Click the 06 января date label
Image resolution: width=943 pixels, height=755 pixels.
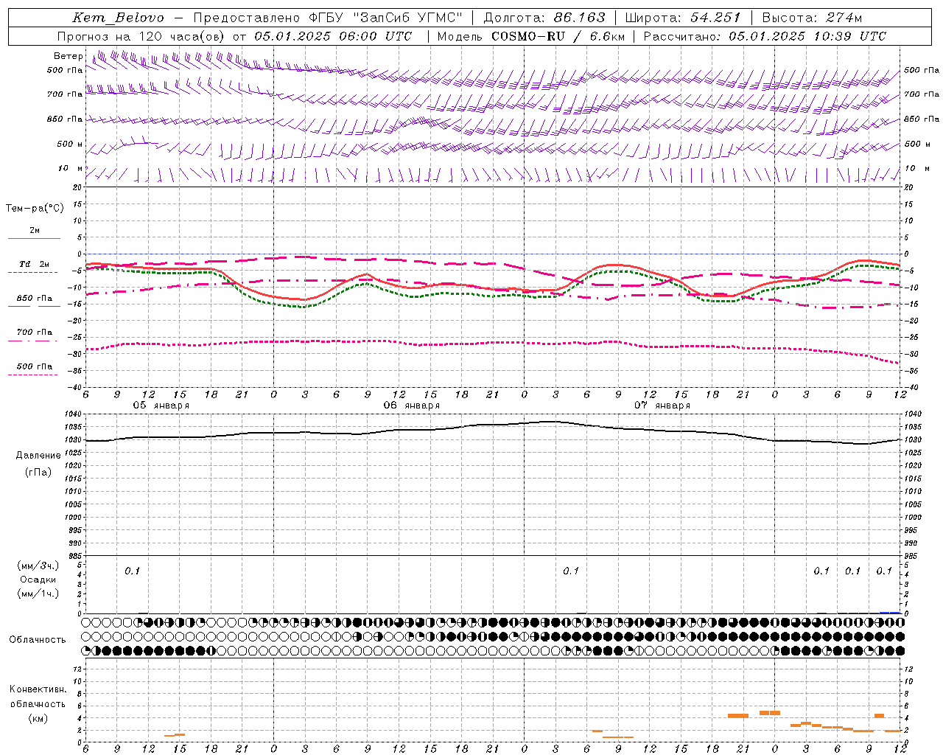pos(411,406)
